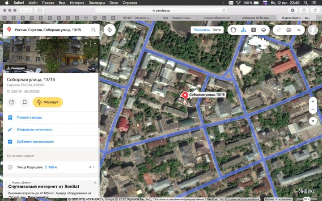Zoom in with the plus button
The width and height of the screenshot is (322, 201).
[x=313, y=101]
